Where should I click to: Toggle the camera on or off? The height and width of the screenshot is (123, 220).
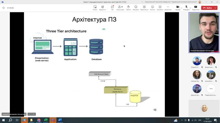point(177,7)
